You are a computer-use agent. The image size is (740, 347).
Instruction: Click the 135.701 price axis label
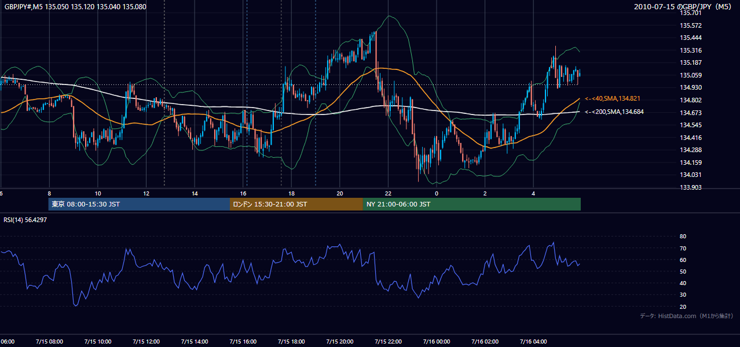click(691, 13)
